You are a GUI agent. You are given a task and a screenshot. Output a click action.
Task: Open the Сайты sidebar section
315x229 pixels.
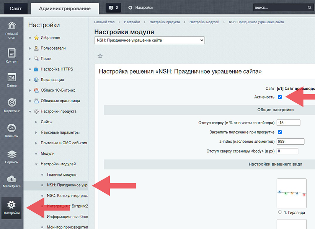tap(11, 80)
